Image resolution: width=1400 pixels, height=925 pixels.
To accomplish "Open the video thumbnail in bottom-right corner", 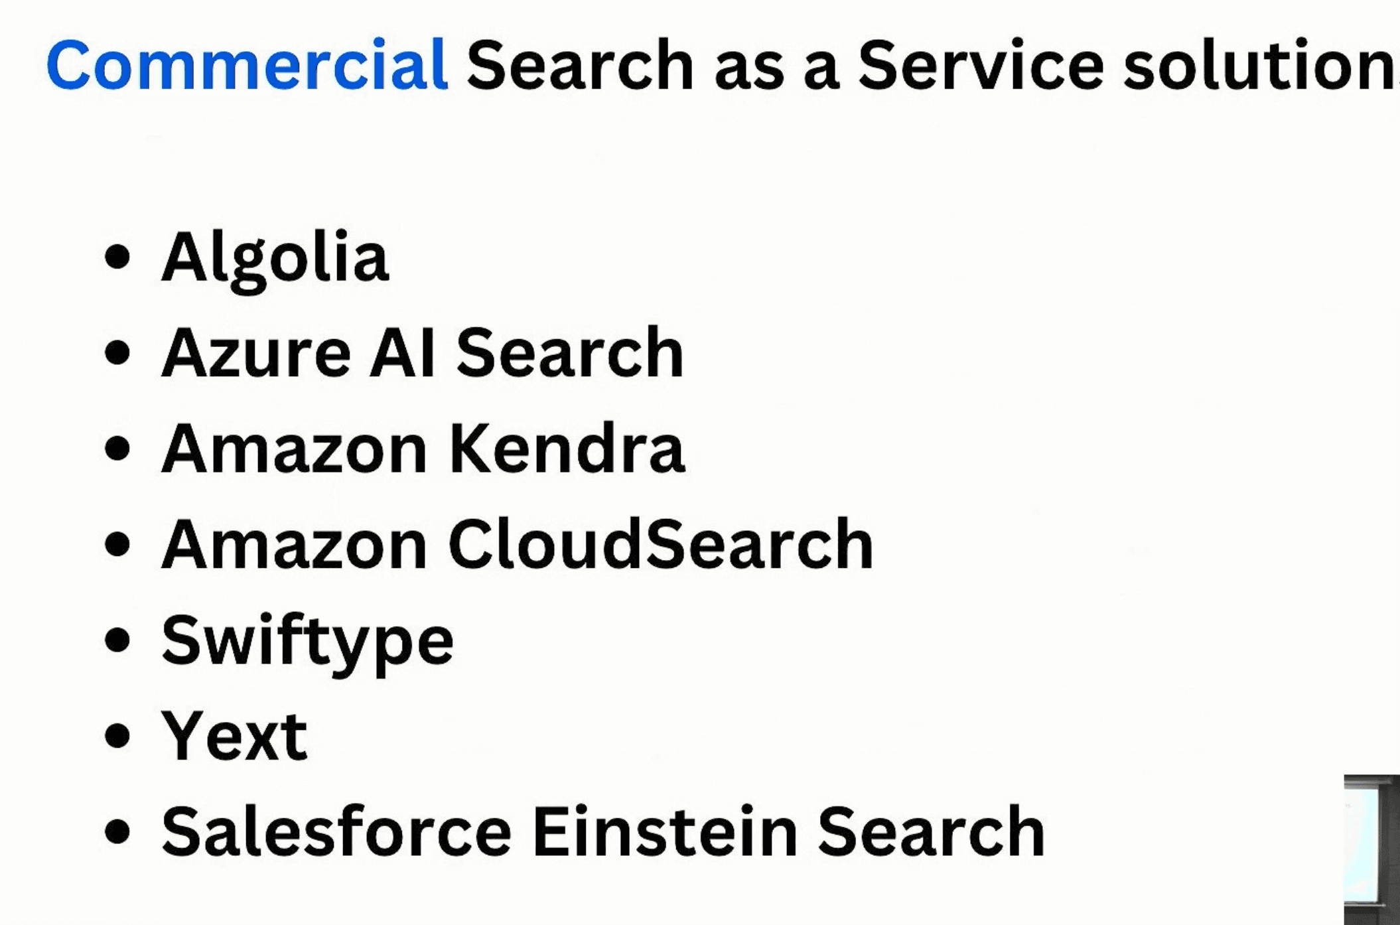I will click(x=1372, y=849).
